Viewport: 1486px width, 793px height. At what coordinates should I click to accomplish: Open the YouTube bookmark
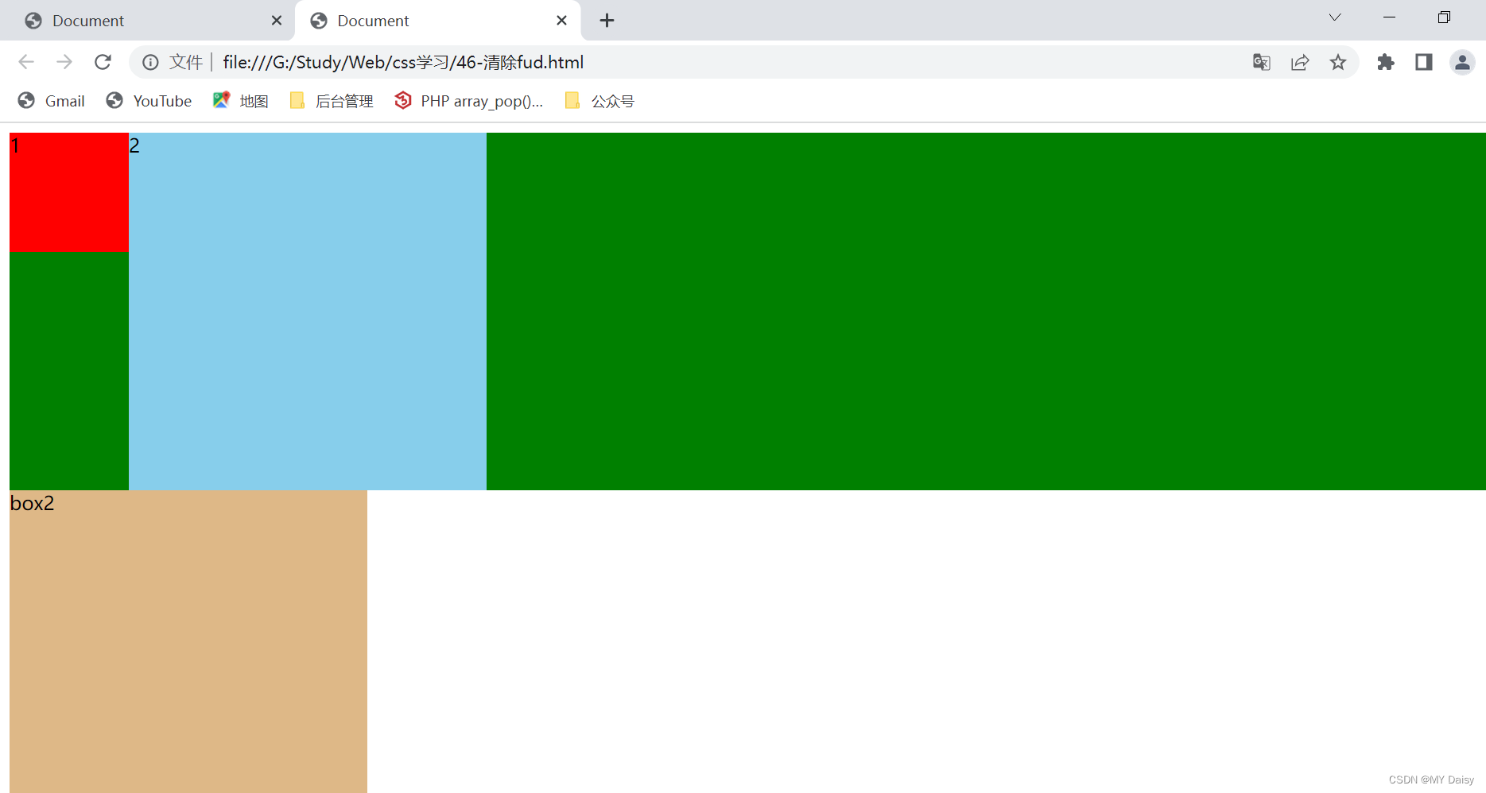pyautogui.click(x=149, y=101)
